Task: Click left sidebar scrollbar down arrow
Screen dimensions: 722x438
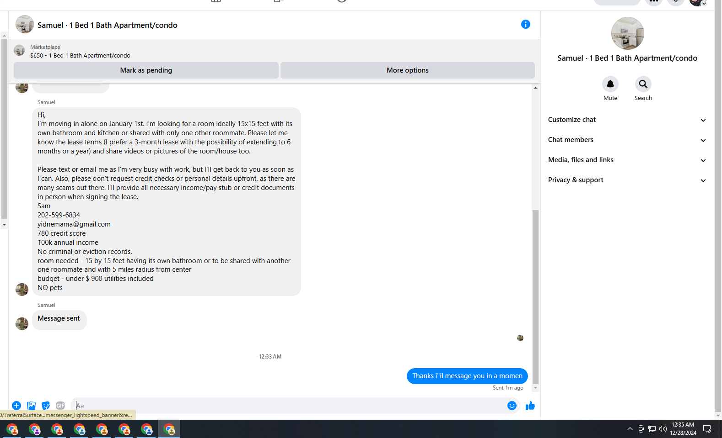Action: (4, 224)
